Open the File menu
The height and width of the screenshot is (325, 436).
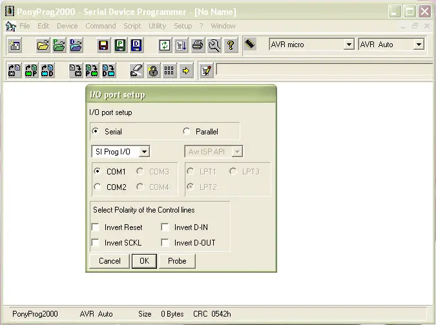click(x=25, y=26)
